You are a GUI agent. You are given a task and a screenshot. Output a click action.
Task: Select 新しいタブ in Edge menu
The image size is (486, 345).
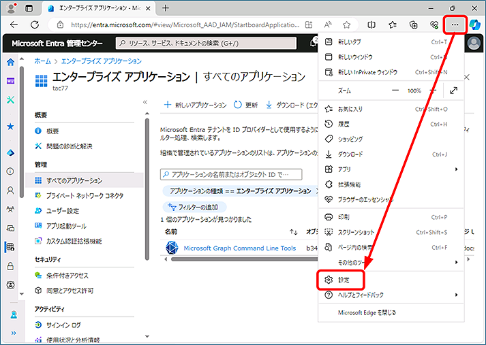tap(391, 42)
